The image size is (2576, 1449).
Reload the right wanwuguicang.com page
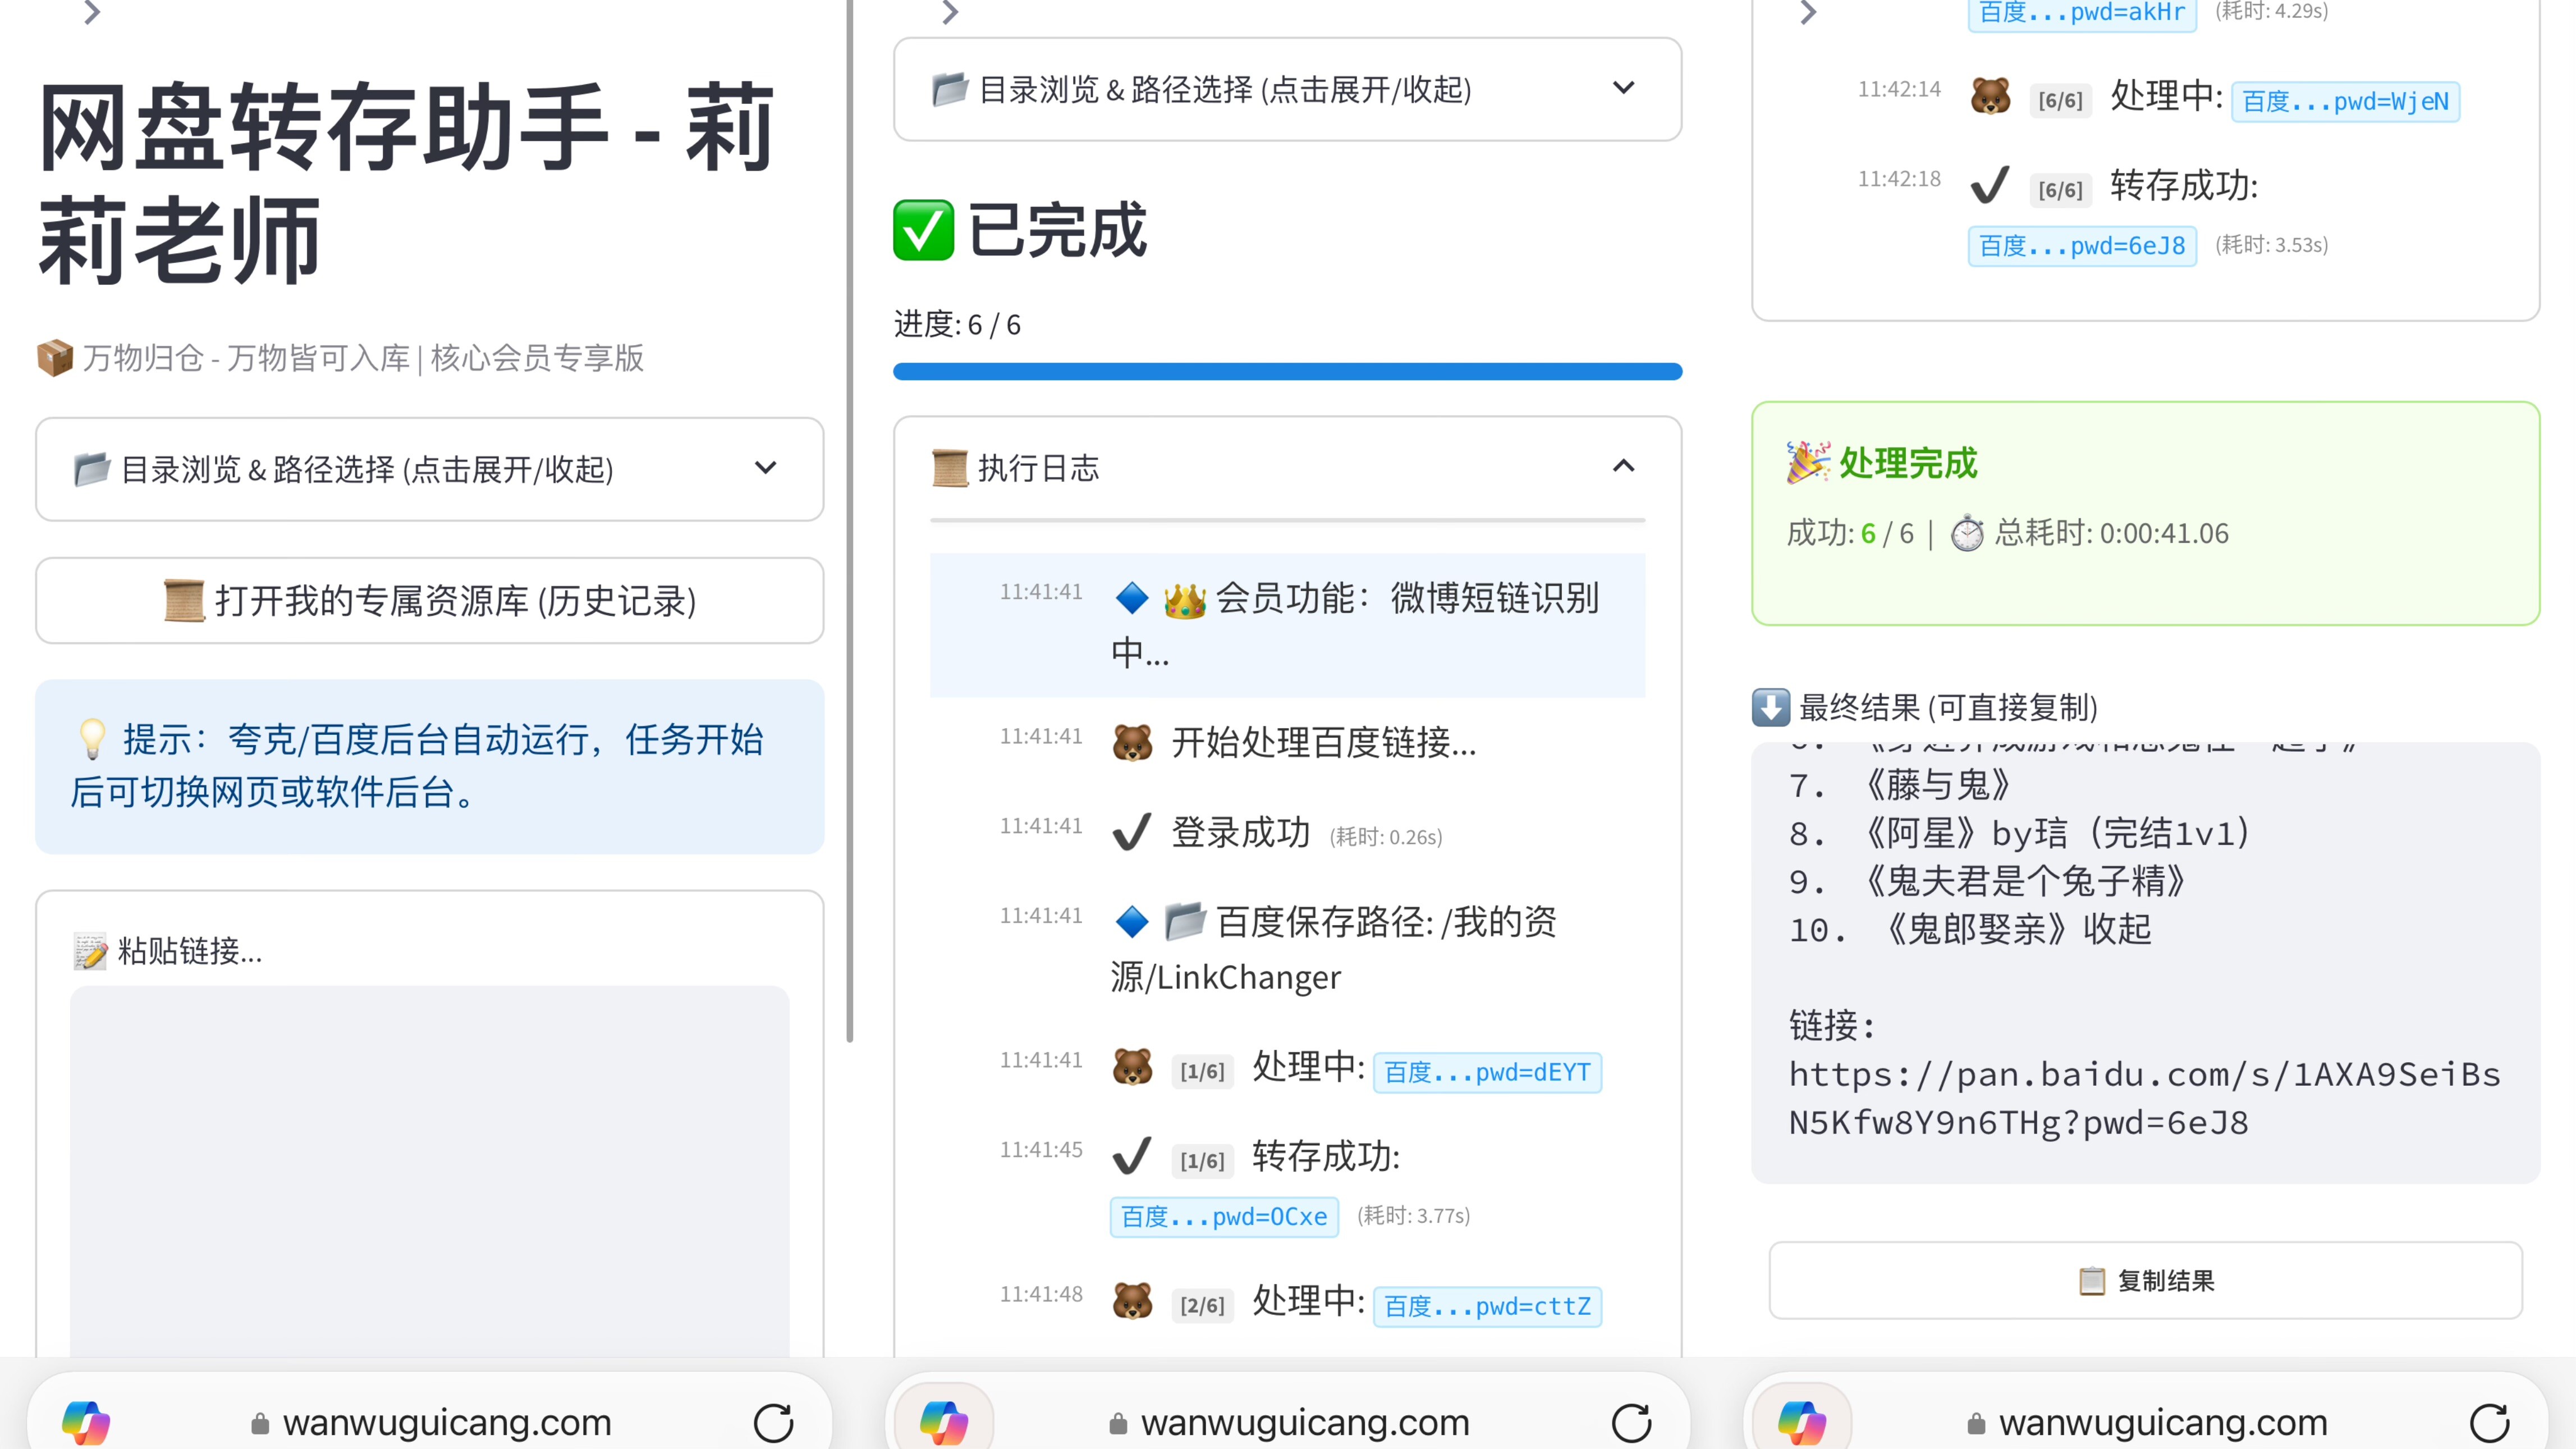coord(2489,1422)
